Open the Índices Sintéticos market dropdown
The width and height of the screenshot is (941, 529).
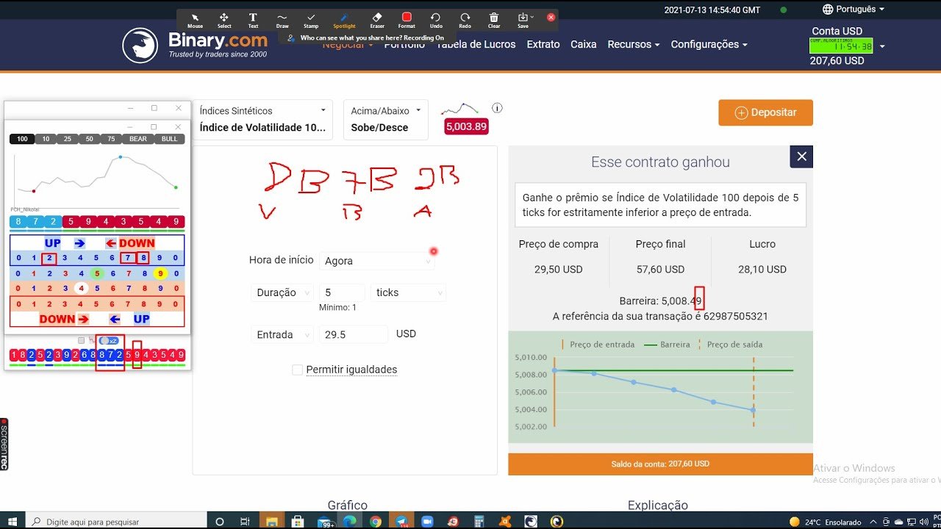tap(262, 119)
